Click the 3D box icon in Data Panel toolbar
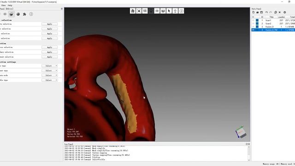The width and height of the screenshot is (295, 166). tap(276, 12)
